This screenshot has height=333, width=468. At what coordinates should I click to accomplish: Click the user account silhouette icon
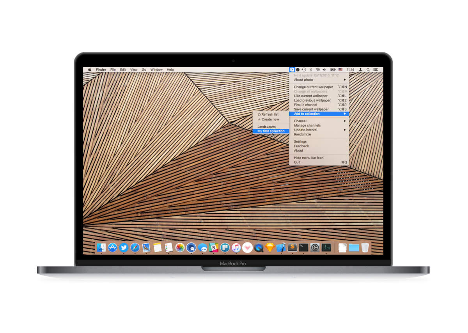click(360, 69)
